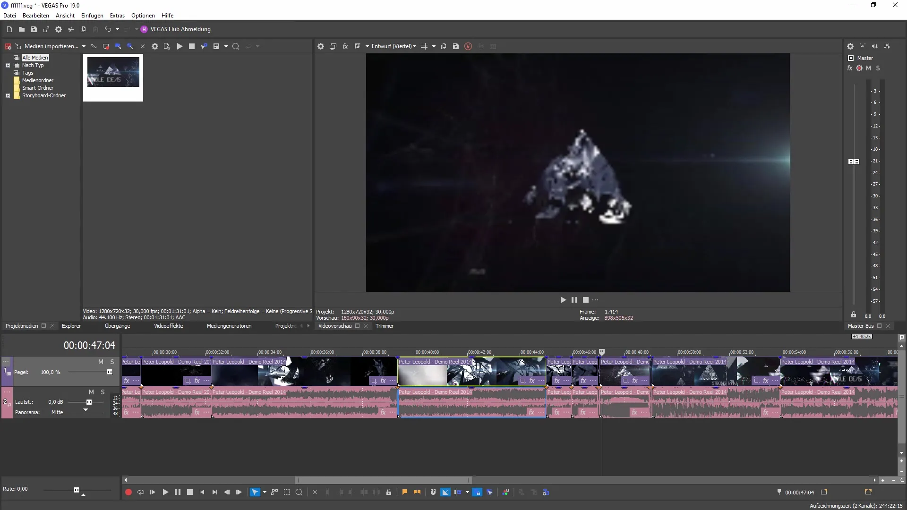The height and width of the screenshot is (510, 907).
Task: Click the Event FX icon on the selected video clip
Action: click(x=532, y=381)
